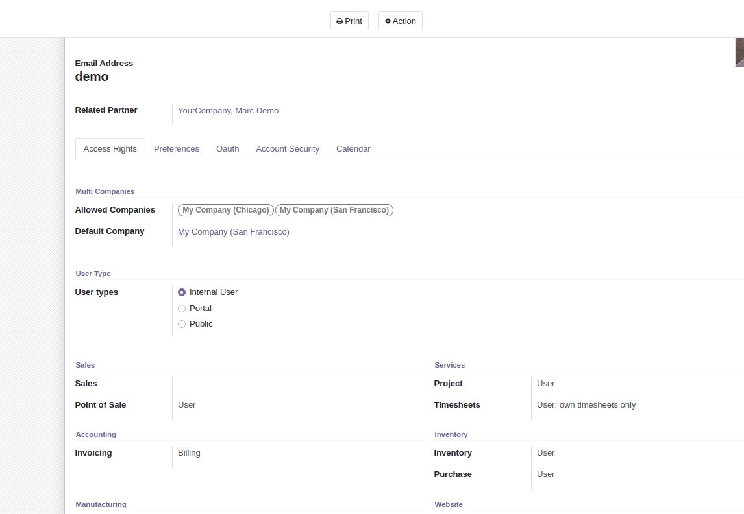The height and width of the screenshot is (514, 744).
Task: Select the Public user type
Action: [182, 324]
